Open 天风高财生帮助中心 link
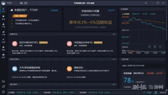This screenshot has height=95, width=168. (x=24, y=24)
